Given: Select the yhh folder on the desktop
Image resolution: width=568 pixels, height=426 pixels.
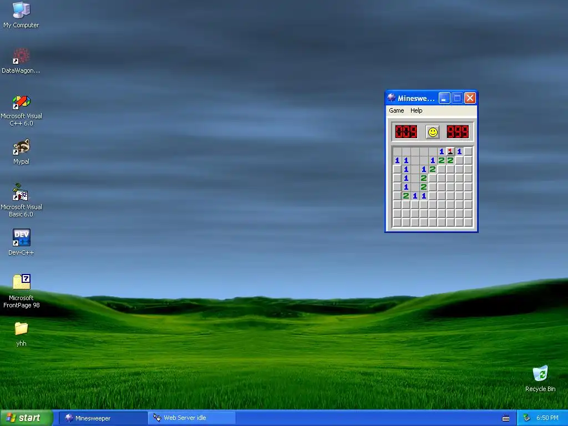Looking at the screenshot, I should click(21, 334).
